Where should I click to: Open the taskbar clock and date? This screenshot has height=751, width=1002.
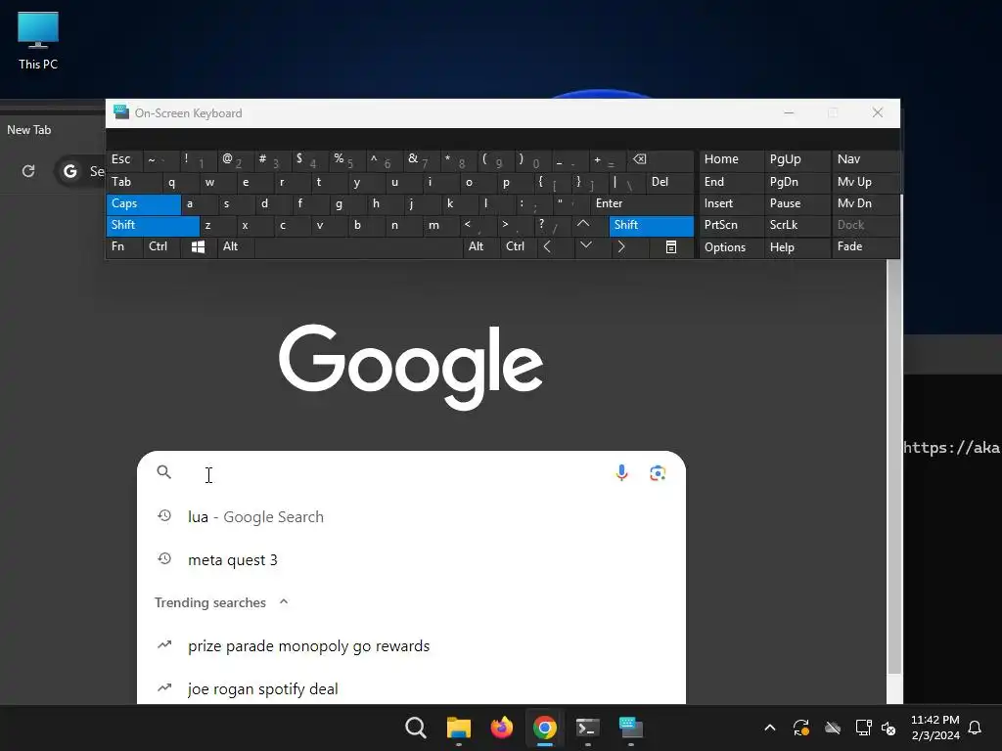coord(934,728)
